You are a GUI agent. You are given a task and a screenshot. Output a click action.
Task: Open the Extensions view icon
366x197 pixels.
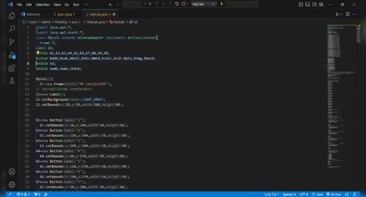[12, 68]
